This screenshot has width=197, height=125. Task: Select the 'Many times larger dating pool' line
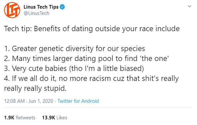tap(86, 59)
